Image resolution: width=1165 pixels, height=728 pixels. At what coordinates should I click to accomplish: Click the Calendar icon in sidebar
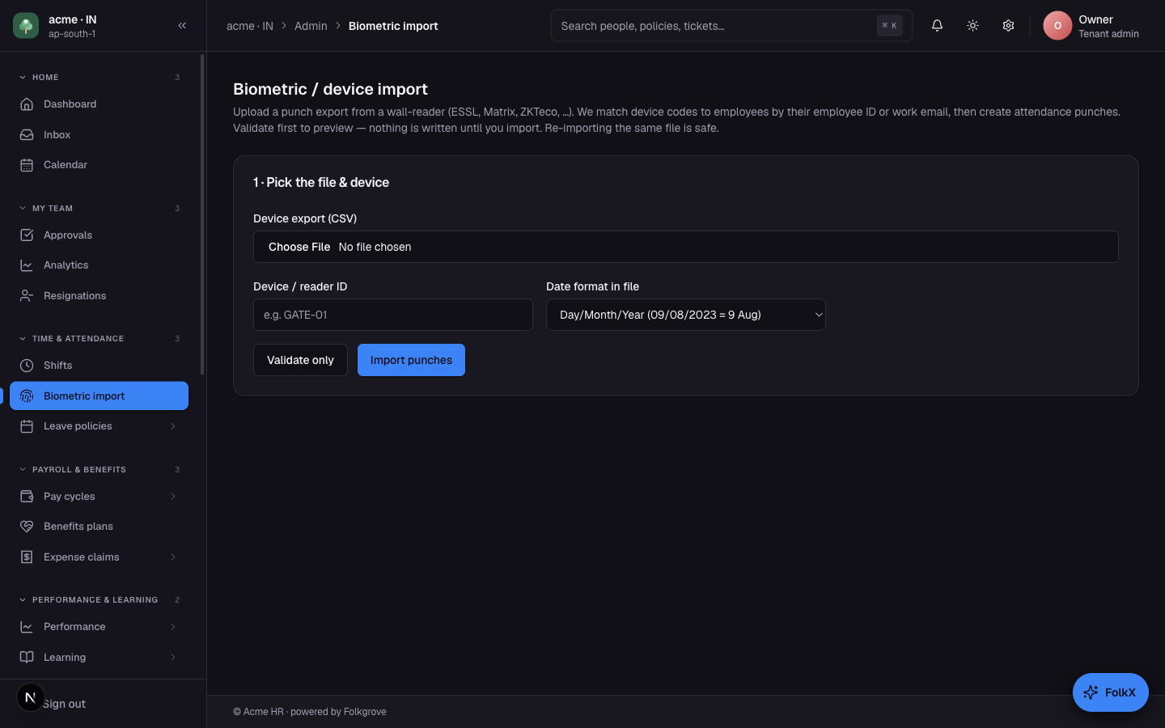[27, 165]
